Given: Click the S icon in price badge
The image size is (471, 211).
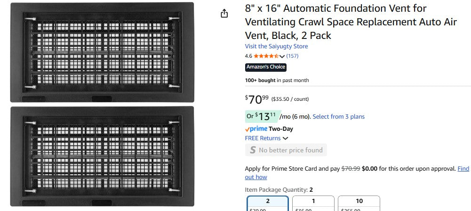Looking at the screenshot, I should 253,150.
